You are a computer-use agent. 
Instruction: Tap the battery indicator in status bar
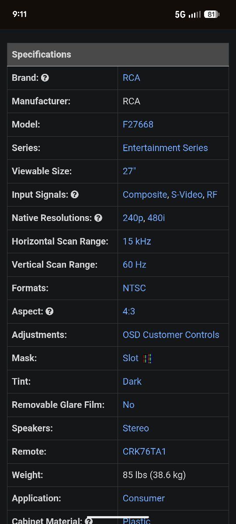click(x=212, y=14)
